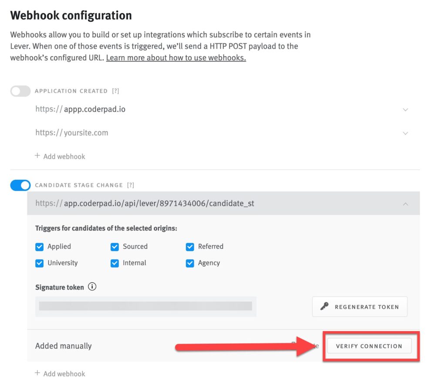The image size is (446, 386).
Task: Enable the Application Created toggle
Action: (x=20, y=91)
